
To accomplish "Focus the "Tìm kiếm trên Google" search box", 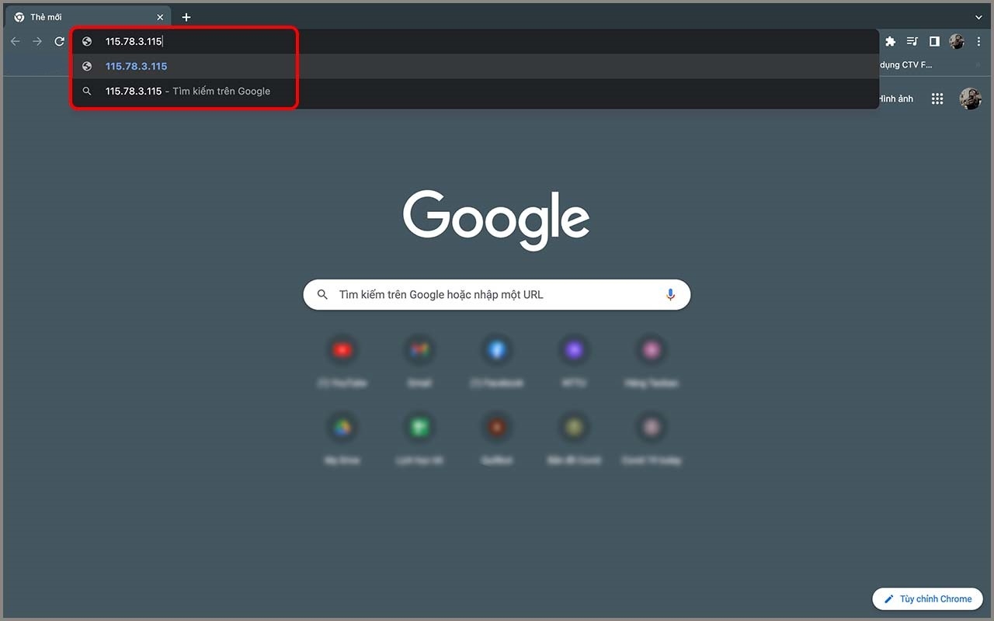I will click(497, 295).
